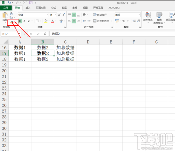Toggle Italic formatting button

pos(24,21)
